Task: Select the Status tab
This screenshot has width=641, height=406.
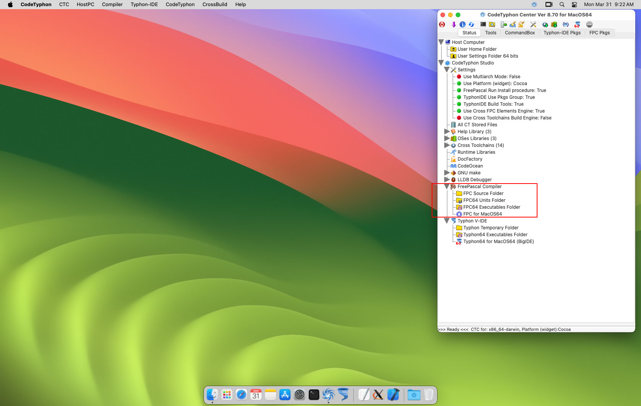Action: click(x=469, y=33)
